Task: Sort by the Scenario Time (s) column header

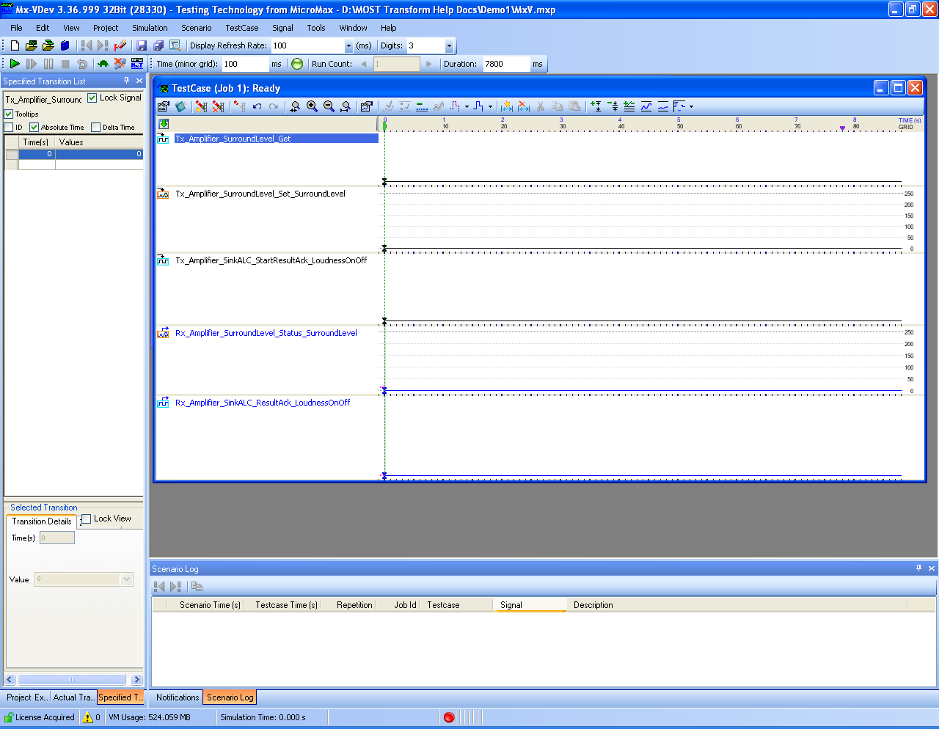Action: 210,605
